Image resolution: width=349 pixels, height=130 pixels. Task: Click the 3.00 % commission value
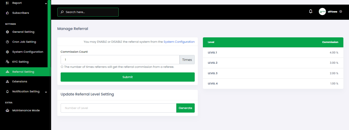point(334,63)
